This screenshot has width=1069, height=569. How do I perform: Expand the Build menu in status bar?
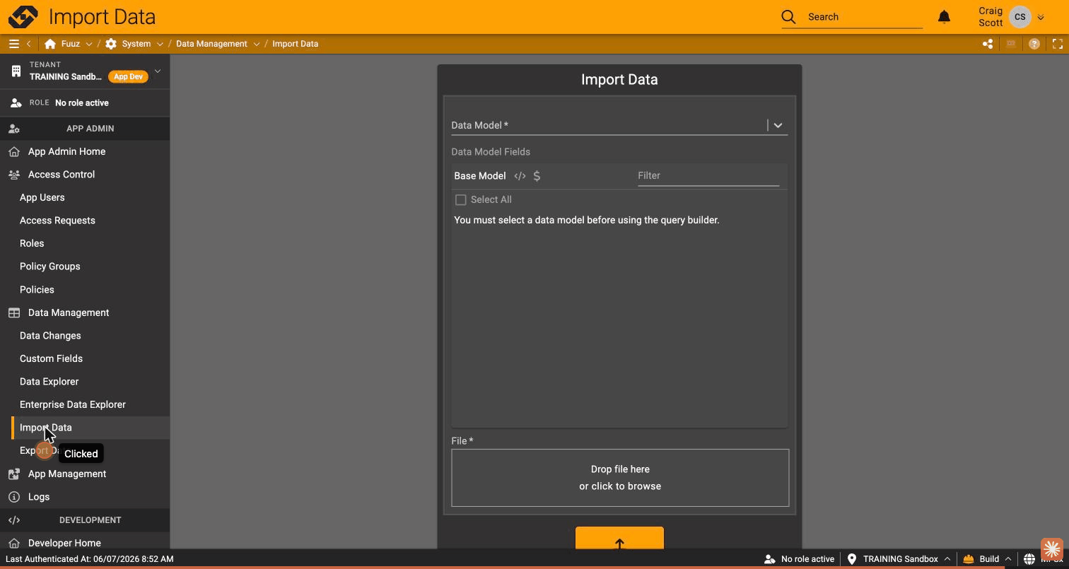pos(987,558)
